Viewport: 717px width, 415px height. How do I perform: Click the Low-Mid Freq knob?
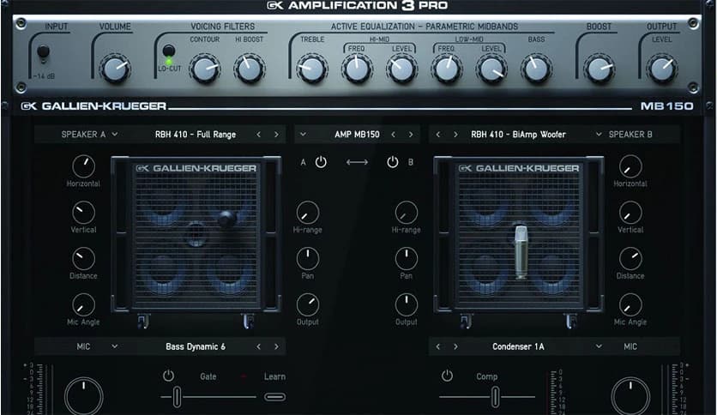447,69
